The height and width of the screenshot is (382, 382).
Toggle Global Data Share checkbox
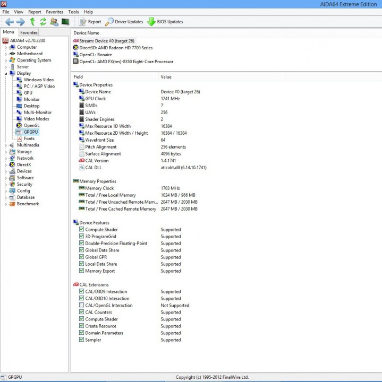click(x=81, y=250)
